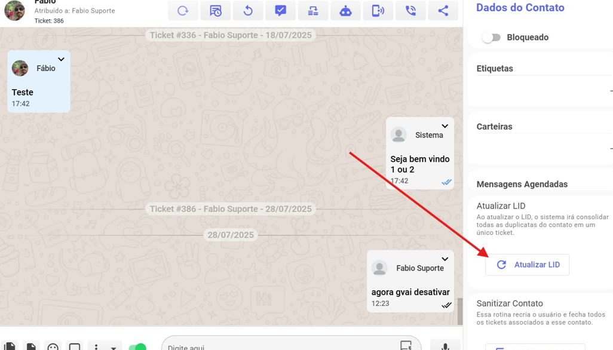Image resolution: width=613 pixels, height=350 pixels.
Task: Open the scheduled message icon in toolbar
Action: [216, 11]
